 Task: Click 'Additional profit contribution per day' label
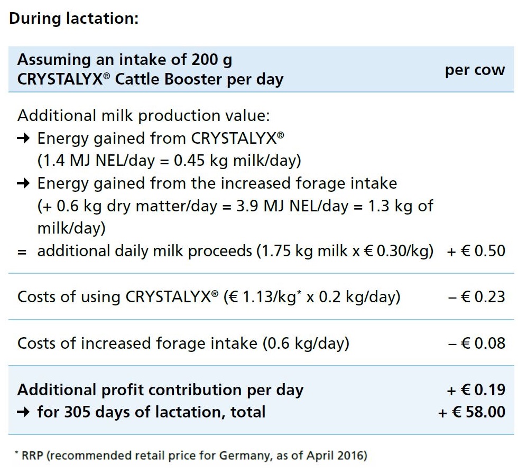click(161, 390)
